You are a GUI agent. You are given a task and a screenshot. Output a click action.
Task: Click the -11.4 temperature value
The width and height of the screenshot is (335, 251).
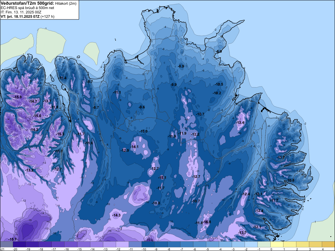62,78
